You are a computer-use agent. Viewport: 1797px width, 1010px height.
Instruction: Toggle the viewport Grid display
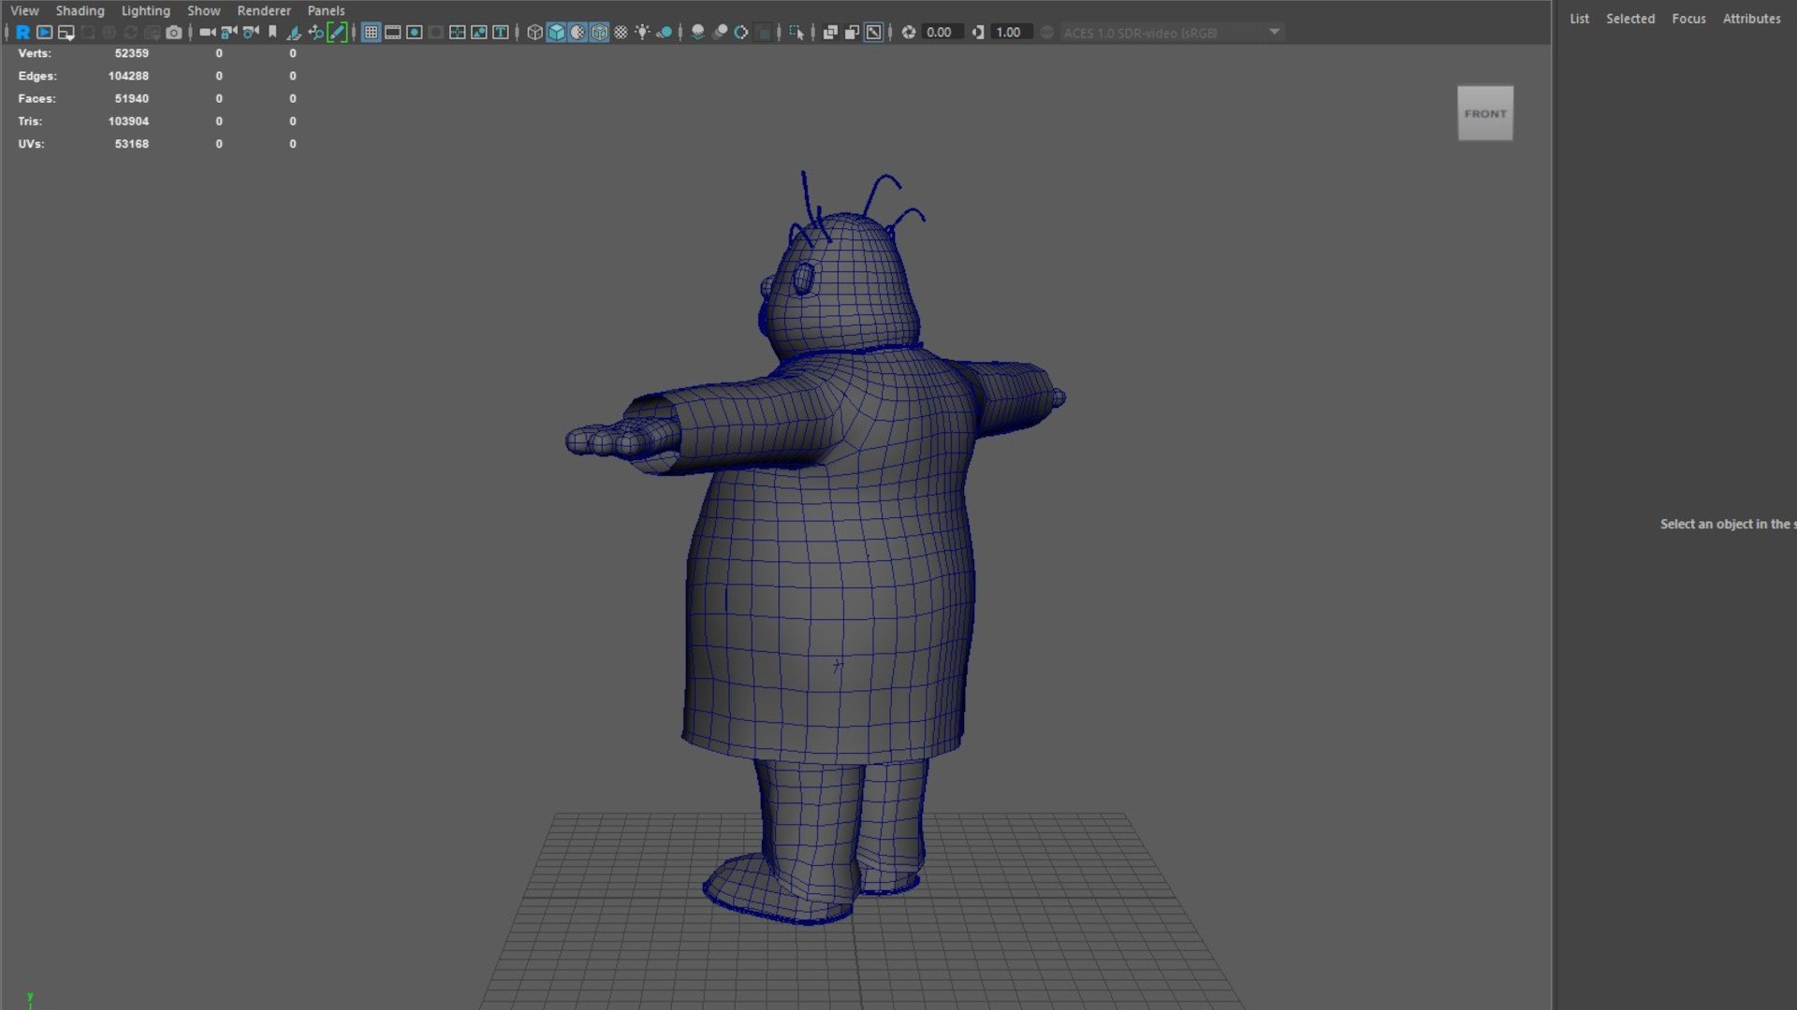tap(371, 32)
